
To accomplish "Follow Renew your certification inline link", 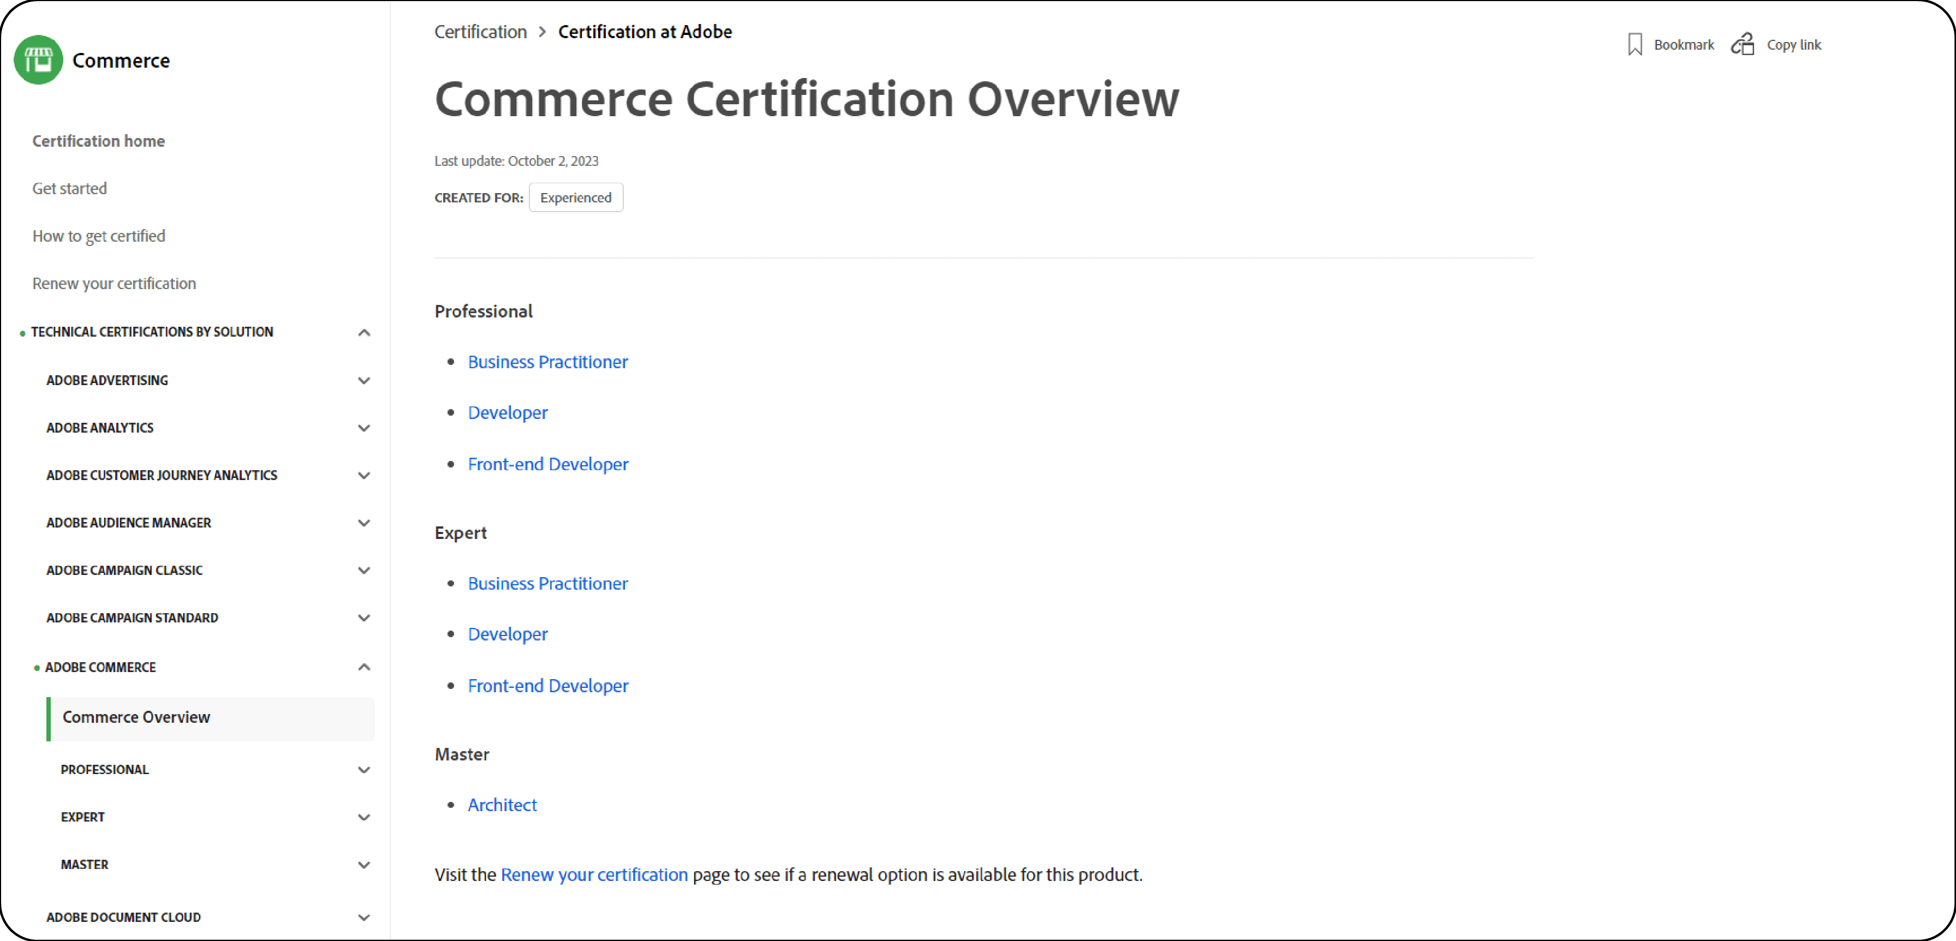I will [x=594, y=875].
